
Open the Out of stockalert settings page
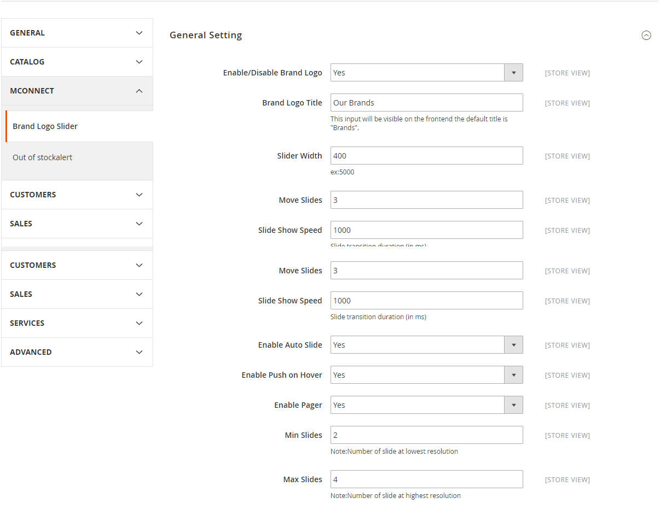tap(43, 157)
